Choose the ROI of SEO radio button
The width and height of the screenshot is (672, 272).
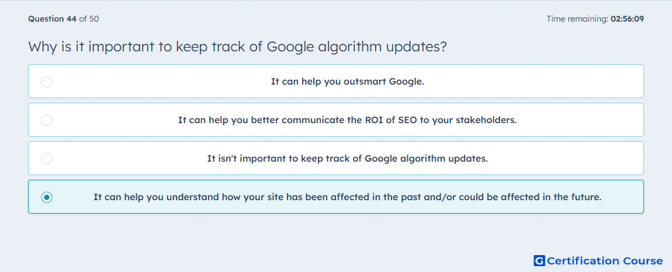(x=47, y=120)
